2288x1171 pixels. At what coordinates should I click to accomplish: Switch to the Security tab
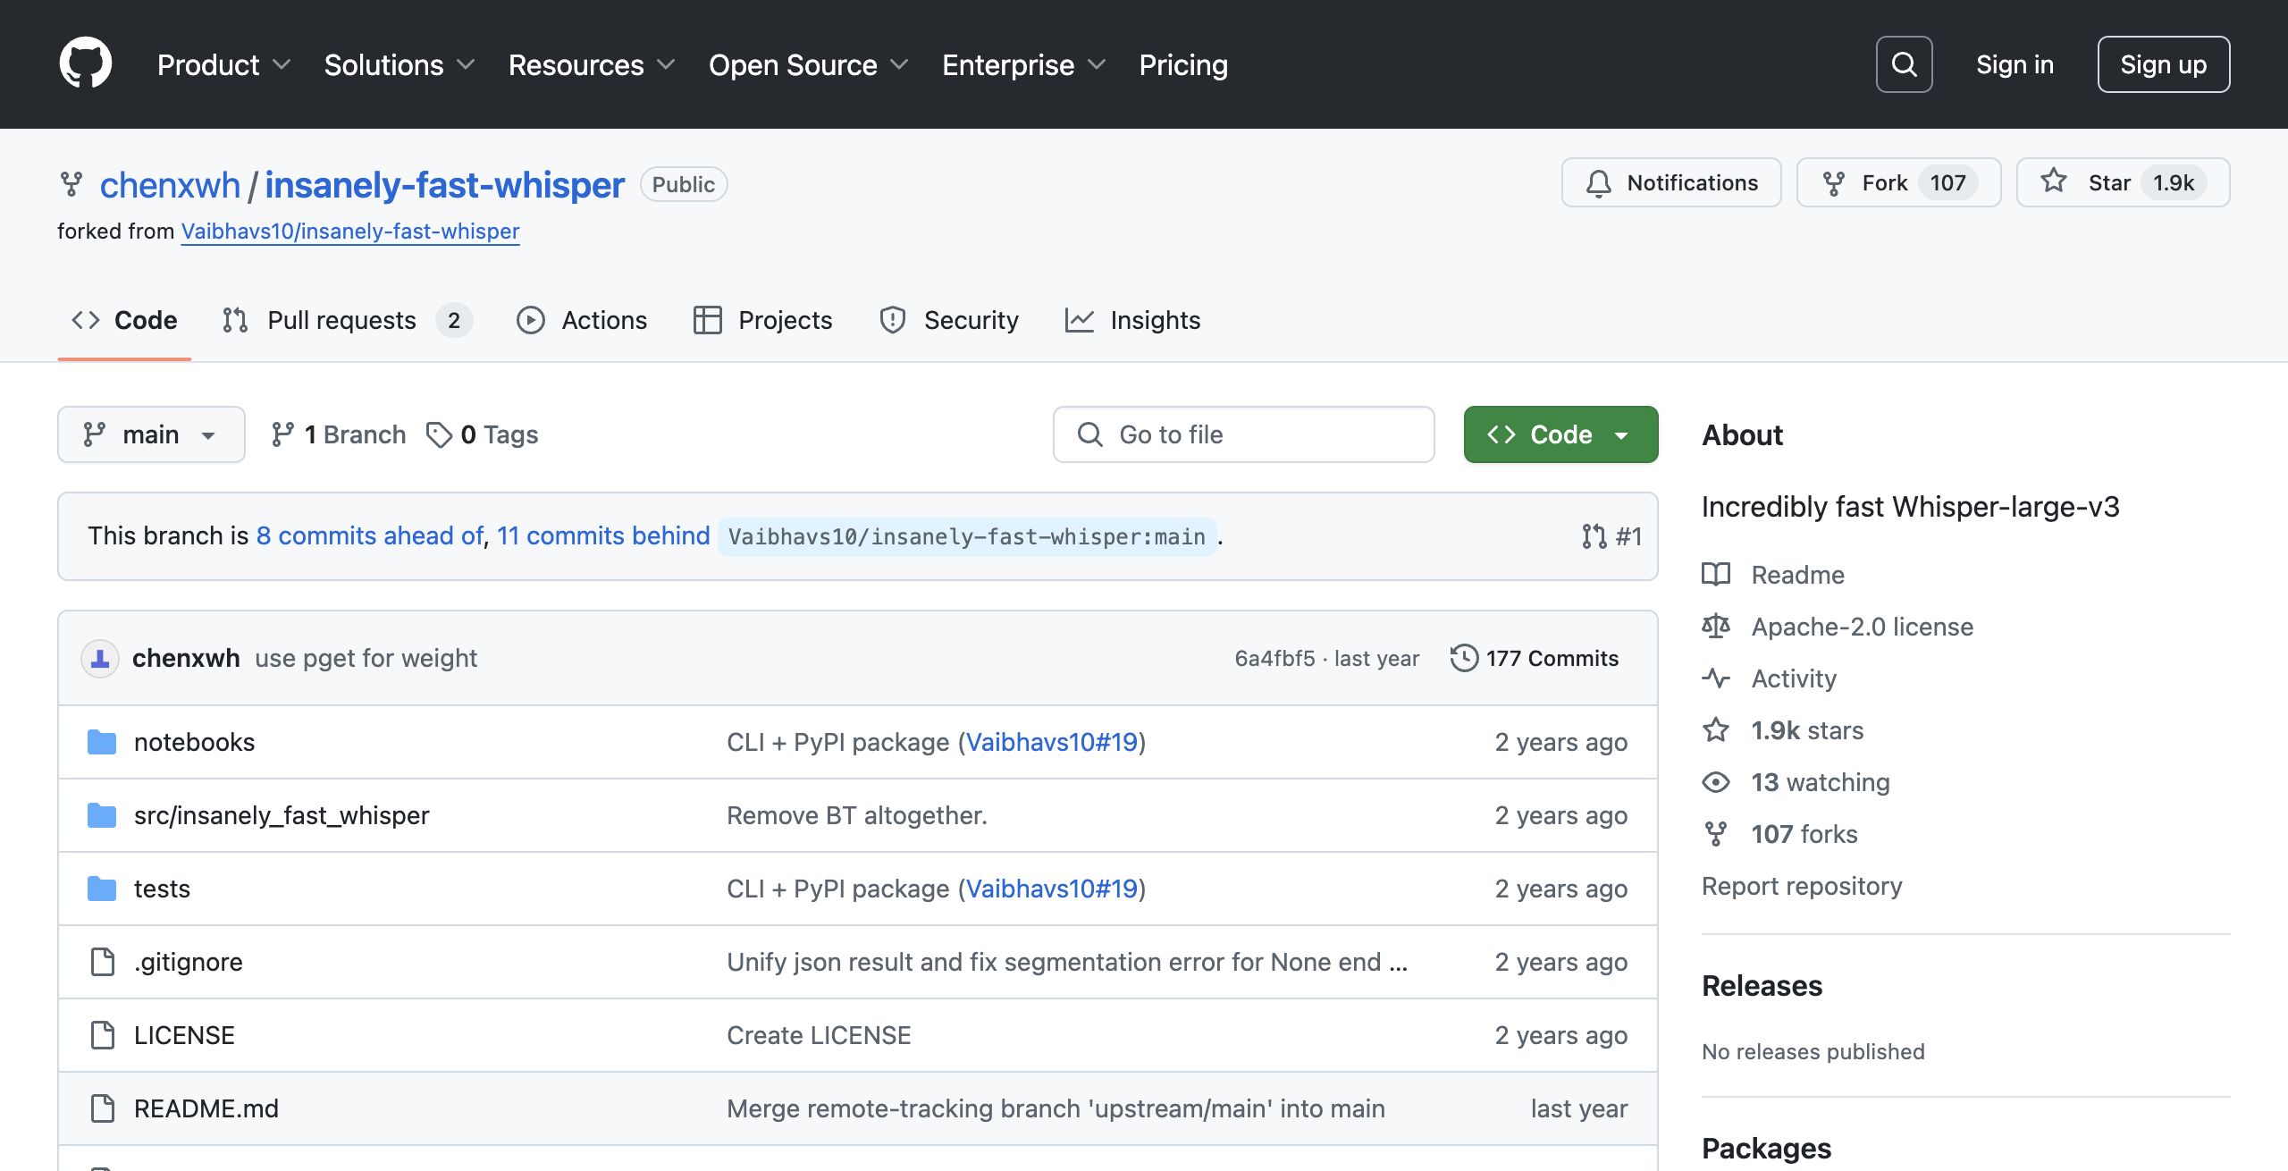click(949, 320)
